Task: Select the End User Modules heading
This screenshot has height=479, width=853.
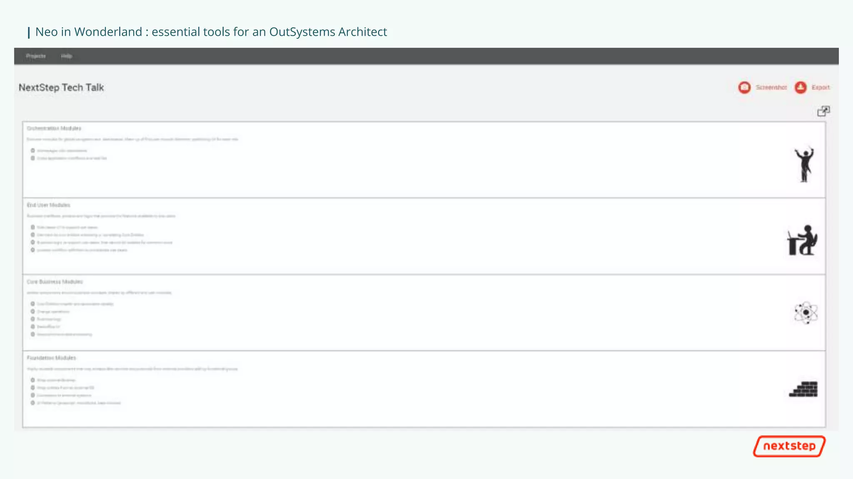Action: [48, 205]
